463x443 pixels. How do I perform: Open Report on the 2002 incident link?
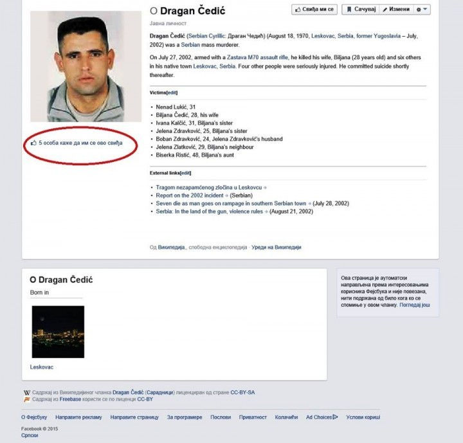click(x=190, y=195)
